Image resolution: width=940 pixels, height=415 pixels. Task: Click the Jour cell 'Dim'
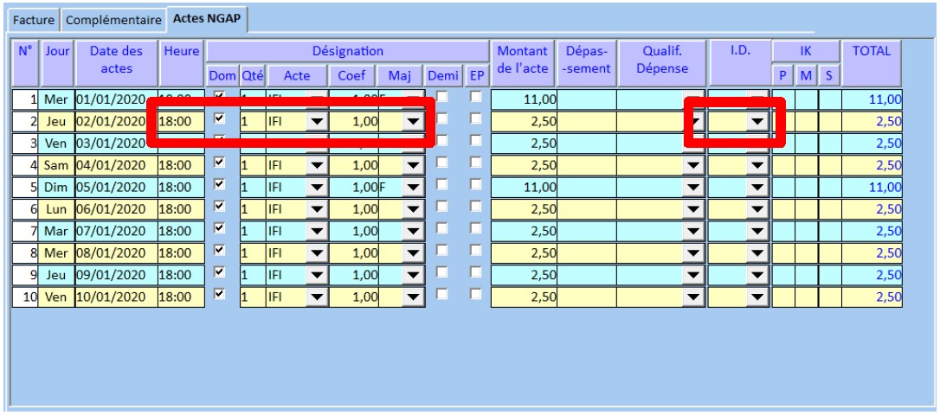coord(56,188)
